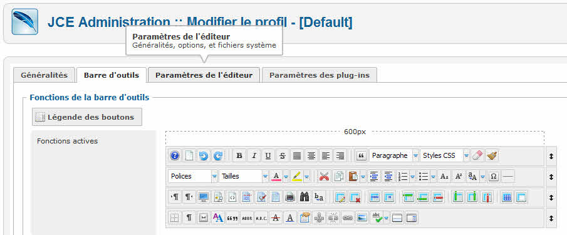Click the pink eraser Remove format icon
This screenshot has height=235, width=567.
477,156
